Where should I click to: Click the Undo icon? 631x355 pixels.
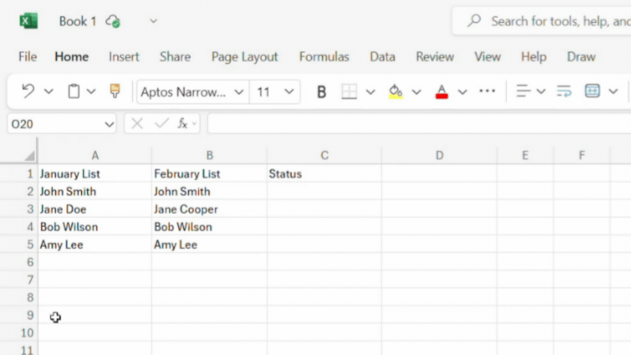tap(28, 91)
